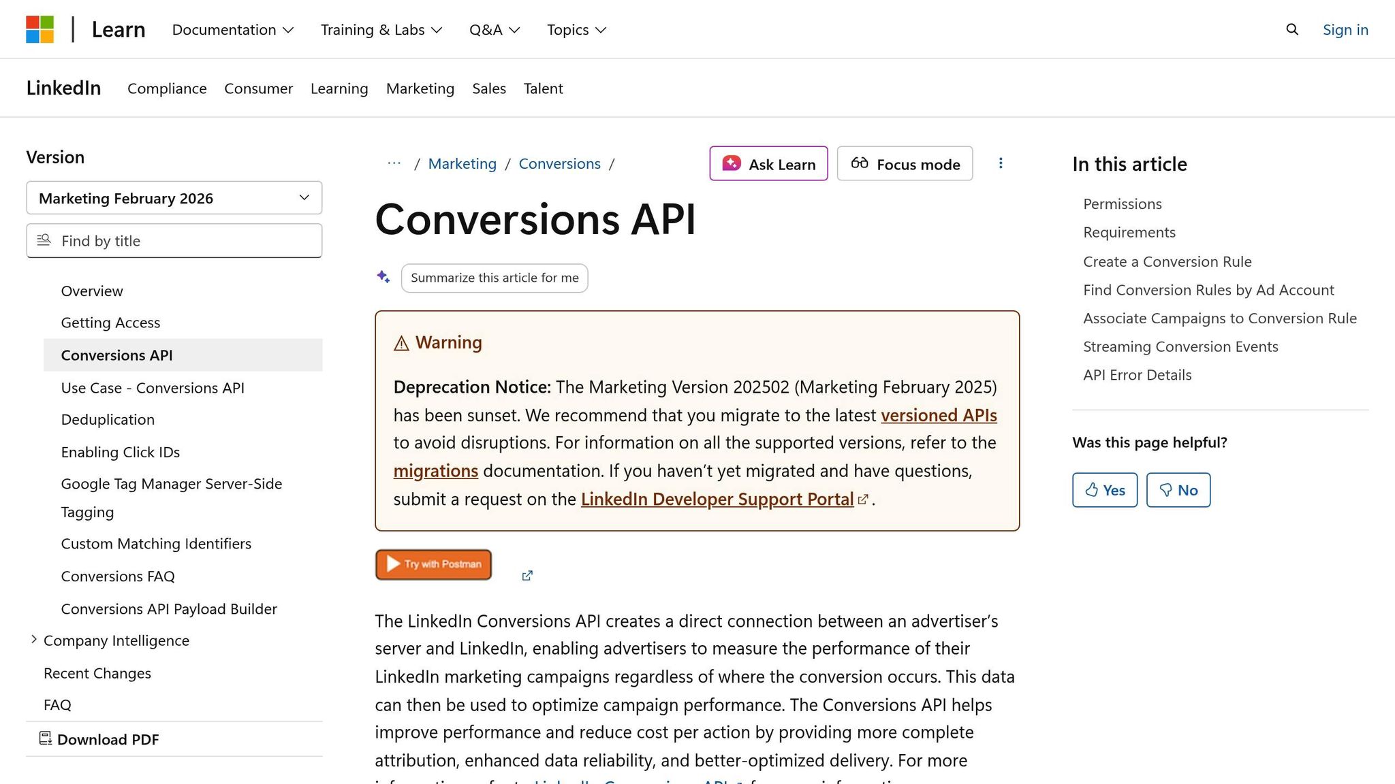
Task: Select Marketing in the LinkedIn navigation
Action: point(420,88)
